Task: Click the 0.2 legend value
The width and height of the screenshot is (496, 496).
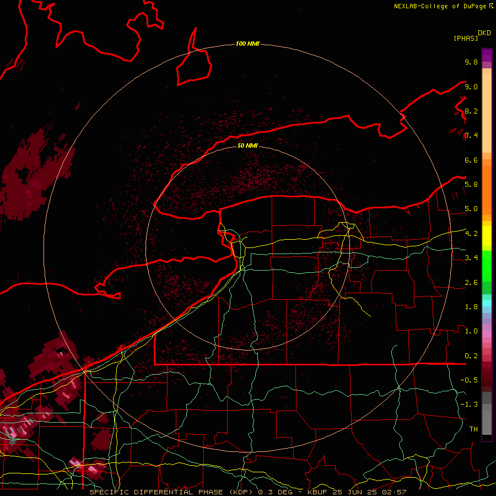Action: click(471, 356)
